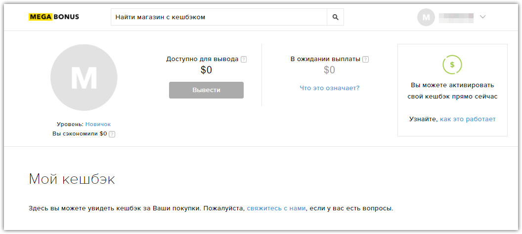Screen dimensions: 522x234
Task: Click the pending payout $0 amount
Action: coord(329,70)
